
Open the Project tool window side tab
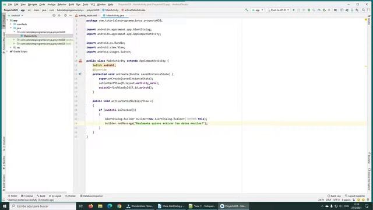pos(3,22)
